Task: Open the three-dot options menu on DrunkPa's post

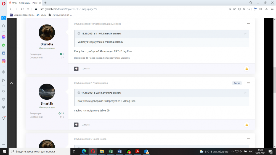Action: tap(248, 24)
